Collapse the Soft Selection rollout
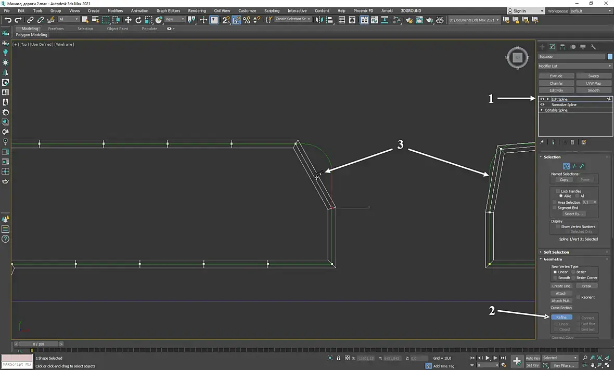Viewport: 614px width, 370px height. (556, 252)
